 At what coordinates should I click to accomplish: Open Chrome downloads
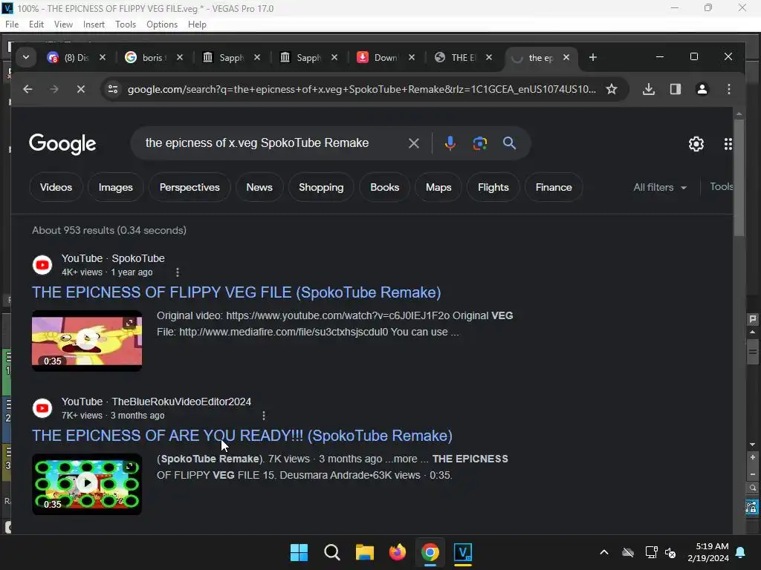[x=649, y=89]
